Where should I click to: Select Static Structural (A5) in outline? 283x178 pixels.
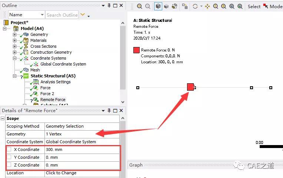(x=53, y=76)
